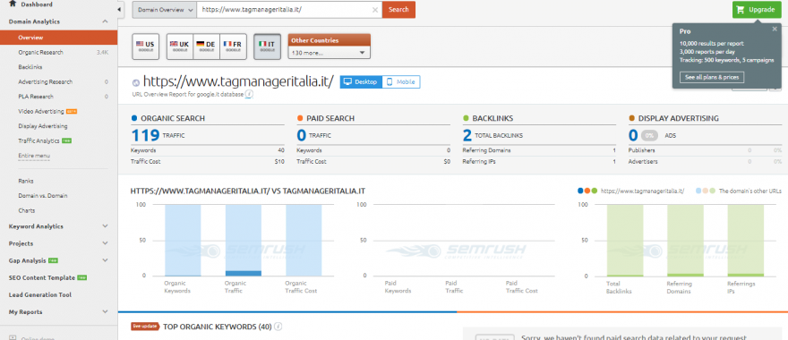Open Lead Generation Tool
The width and height of the screenshot is (788, 340).
click(40, 294)
